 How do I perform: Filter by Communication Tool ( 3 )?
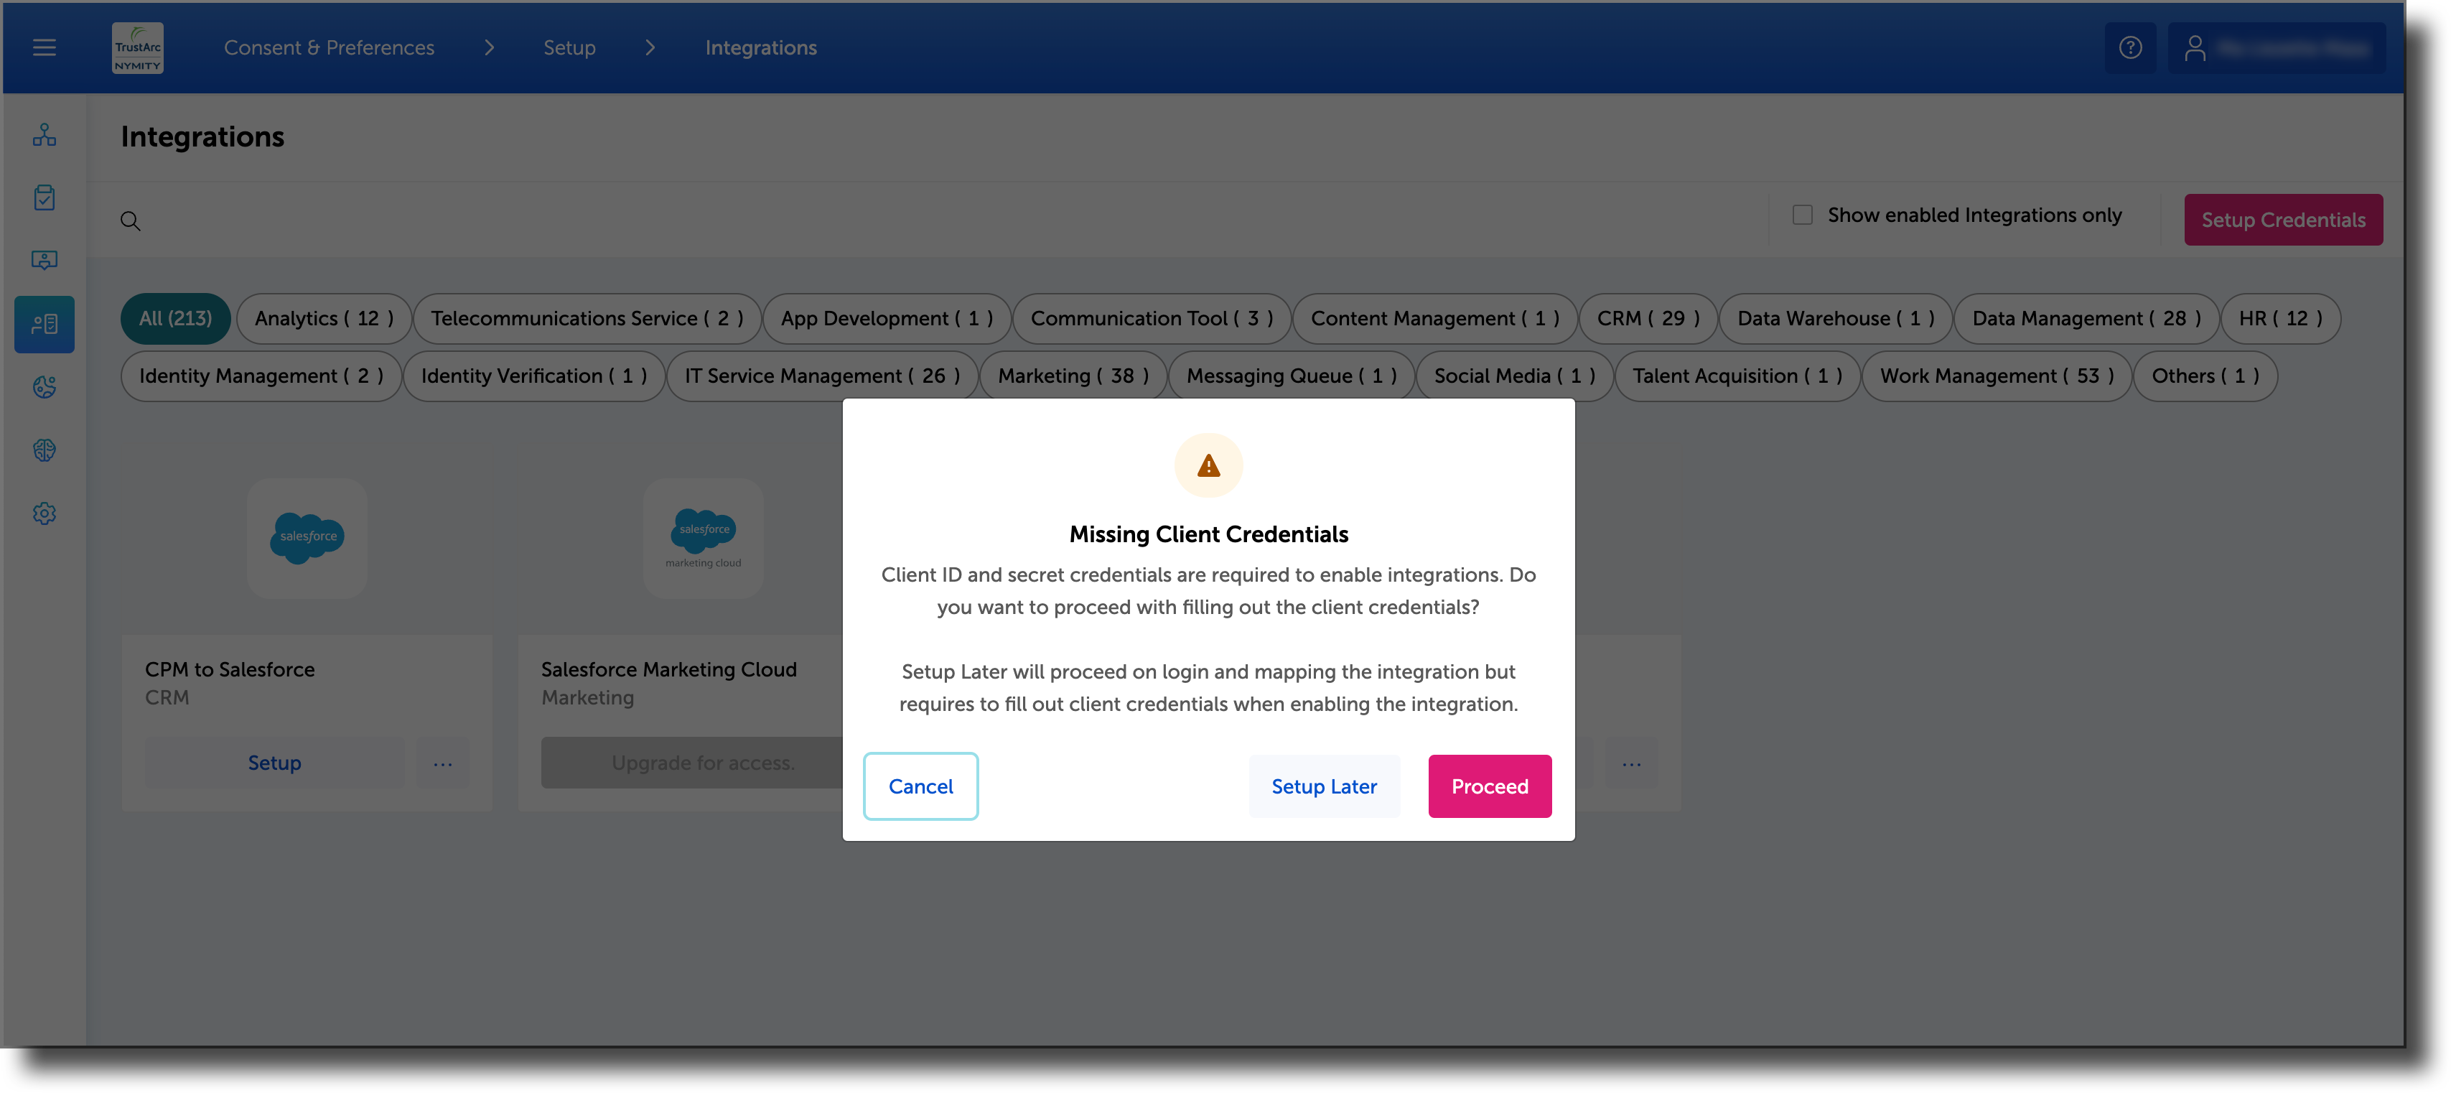(1152, 318)
